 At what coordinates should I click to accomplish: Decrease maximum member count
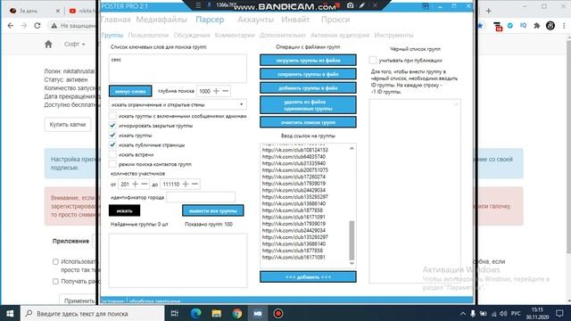click(194, 185)
